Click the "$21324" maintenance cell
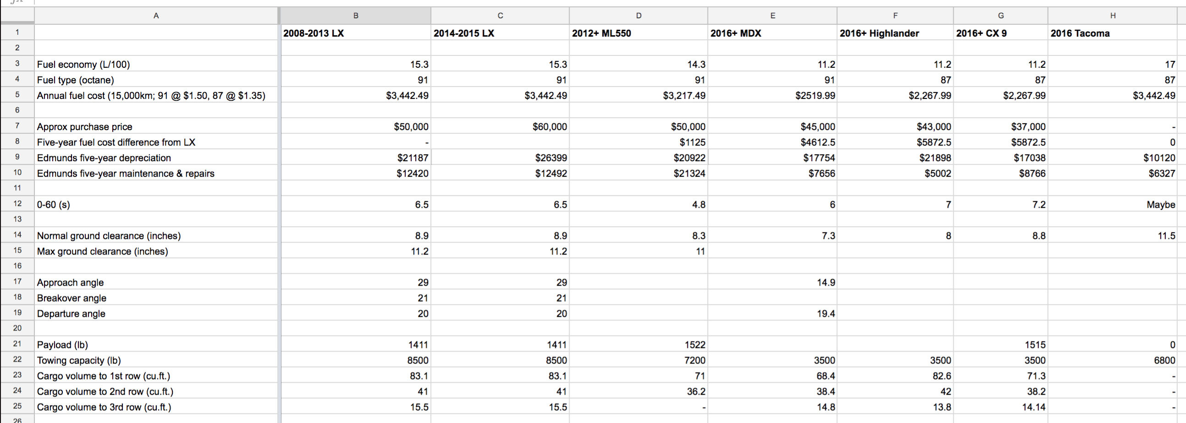This screenshot has width=1186, height=423. click(x=638, y=174)
